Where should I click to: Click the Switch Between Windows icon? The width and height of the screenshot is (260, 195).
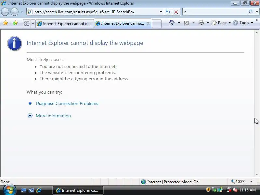point(31,190)
